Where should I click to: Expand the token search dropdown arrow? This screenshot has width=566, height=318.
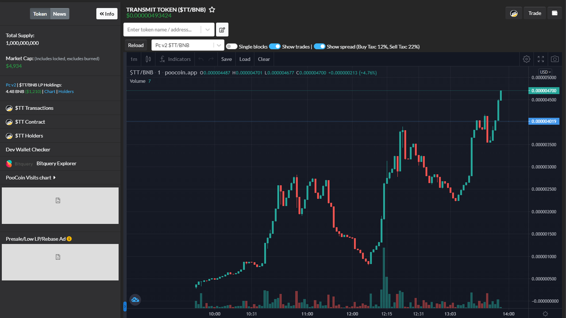click(x=208, y=30)
